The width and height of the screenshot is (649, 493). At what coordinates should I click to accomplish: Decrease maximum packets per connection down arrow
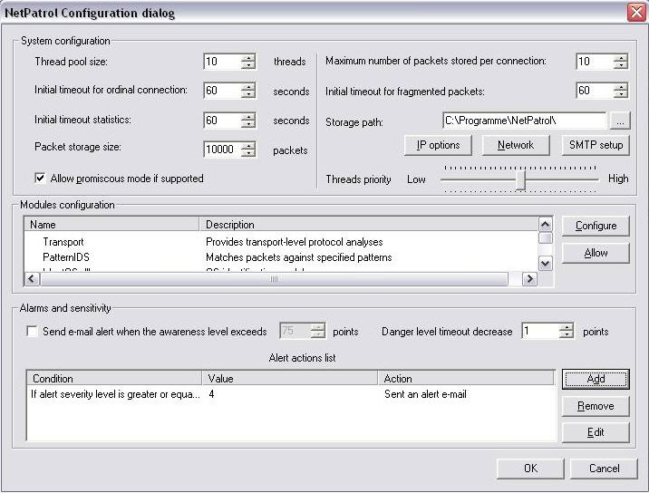pyautogui.click(x=620, y=65)
